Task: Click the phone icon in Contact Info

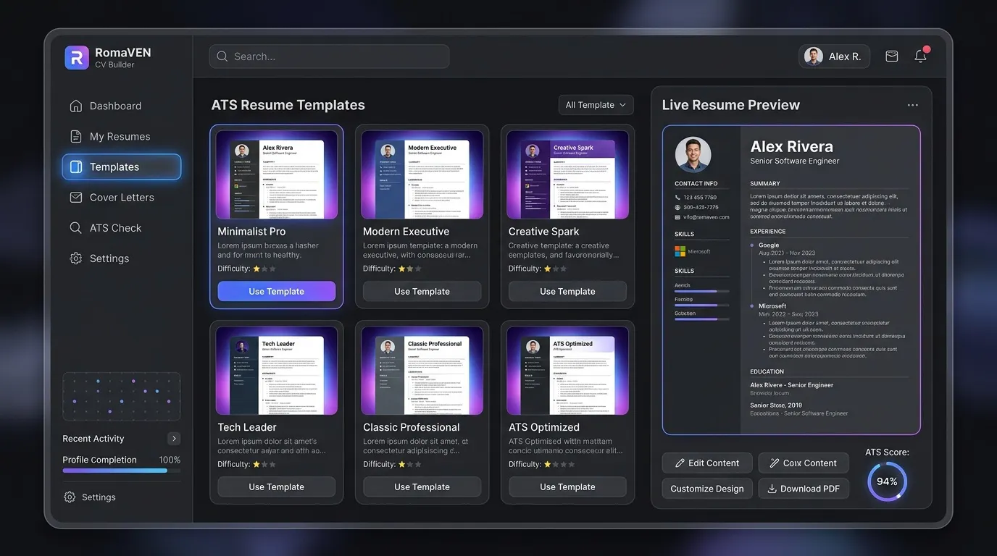Action: (x=678, y=198)
